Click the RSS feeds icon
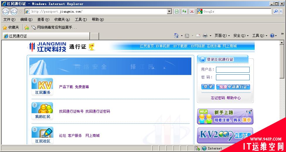This screenshot has height=152, width=286. tap(187, 36)
